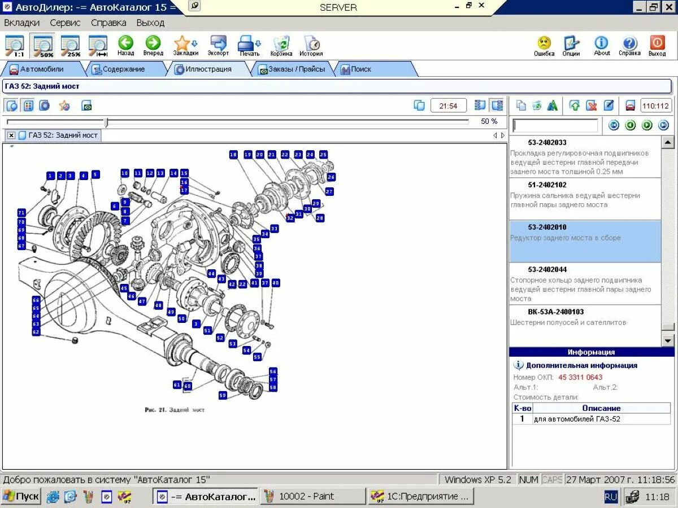Click the copy part icon in parts toolbar
The width and height of the screenshot is (678, 508).
pos(521,106)
